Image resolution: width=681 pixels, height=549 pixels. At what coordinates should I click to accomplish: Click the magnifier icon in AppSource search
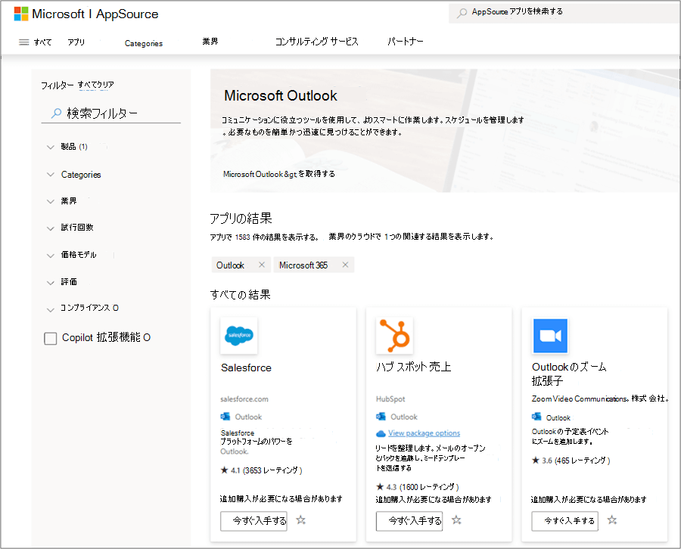point(462,13)
